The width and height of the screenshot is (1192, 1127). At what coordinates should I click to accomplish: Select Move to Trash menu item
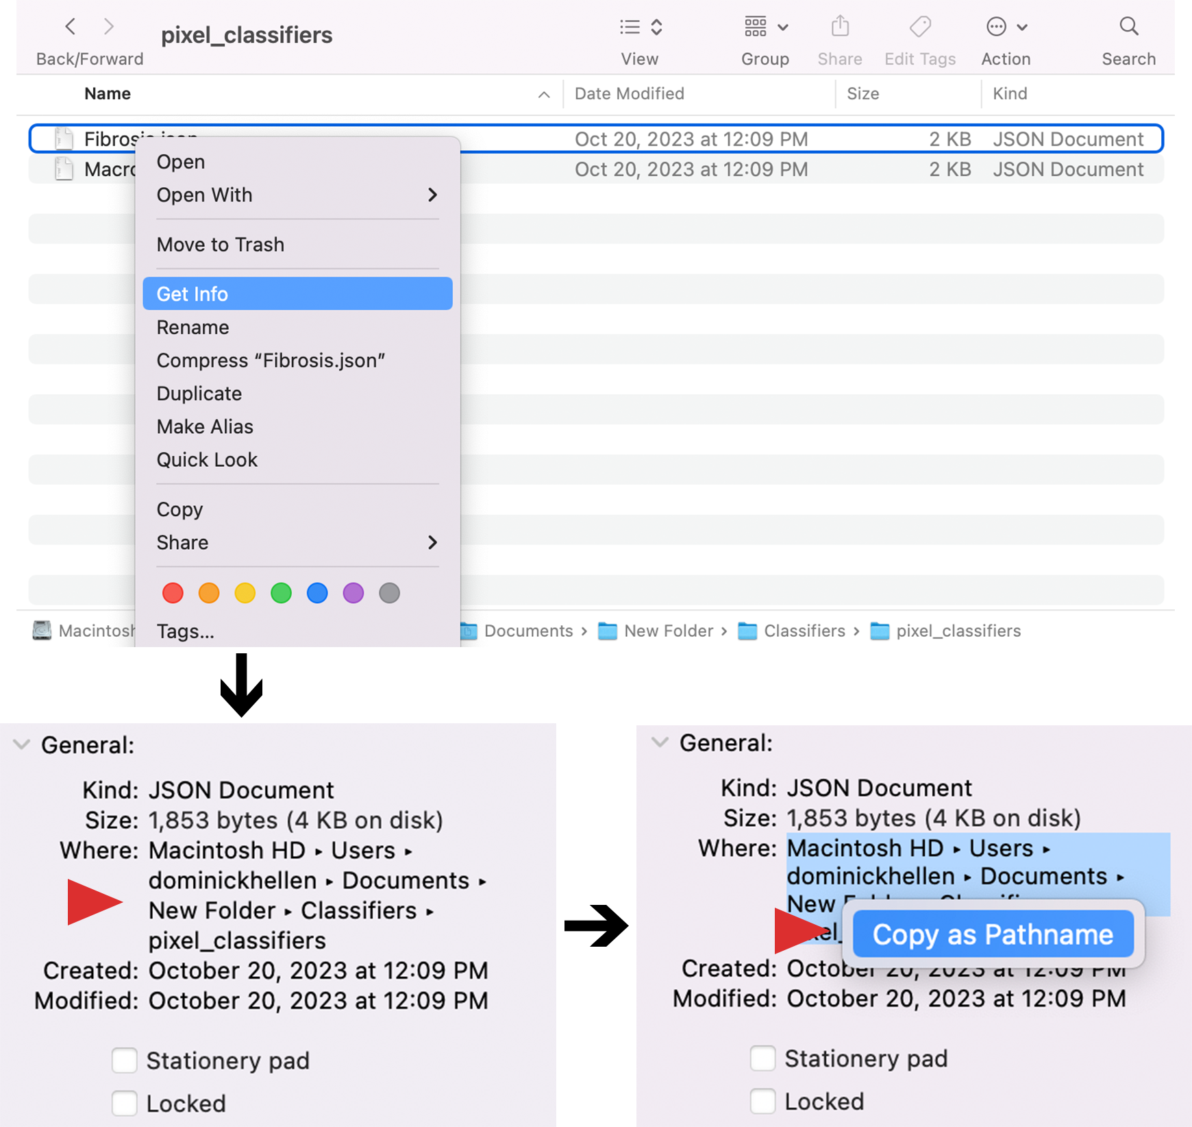(x=220, y=245)
